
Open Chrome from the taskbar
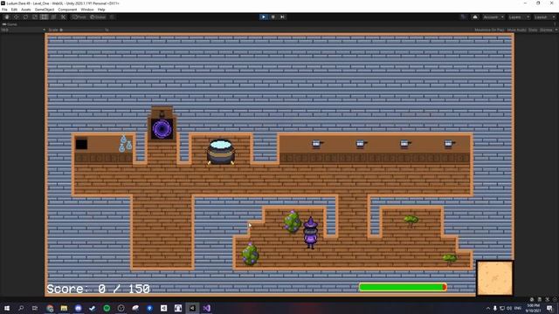coord(50,308)
